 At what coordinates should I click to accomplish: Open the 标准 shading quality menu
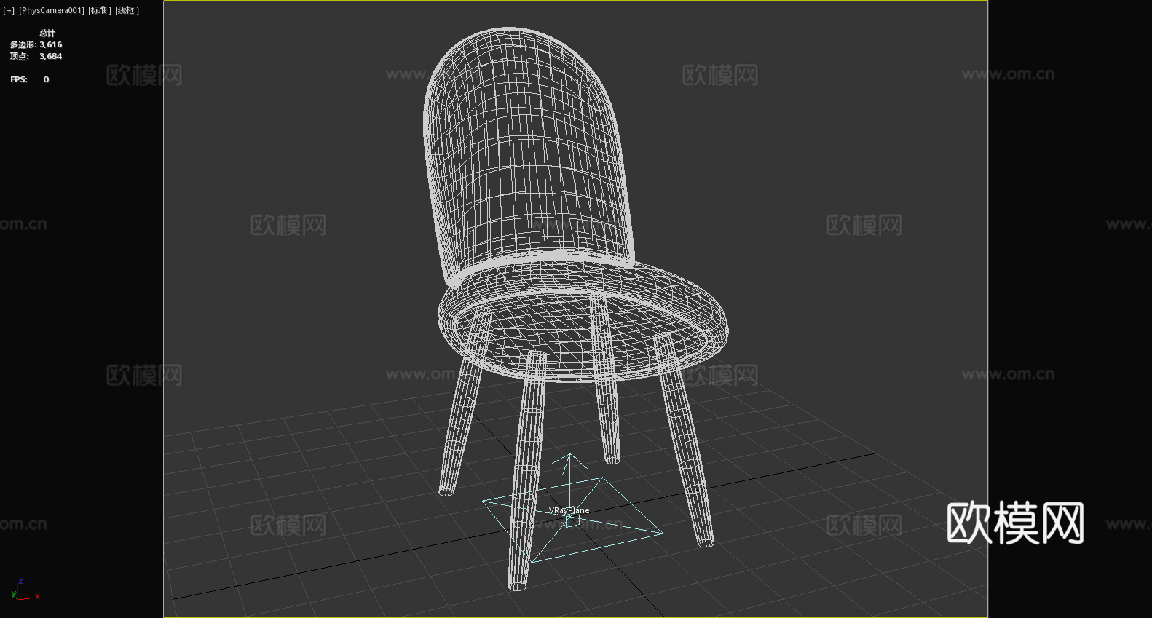click(100, 10)
